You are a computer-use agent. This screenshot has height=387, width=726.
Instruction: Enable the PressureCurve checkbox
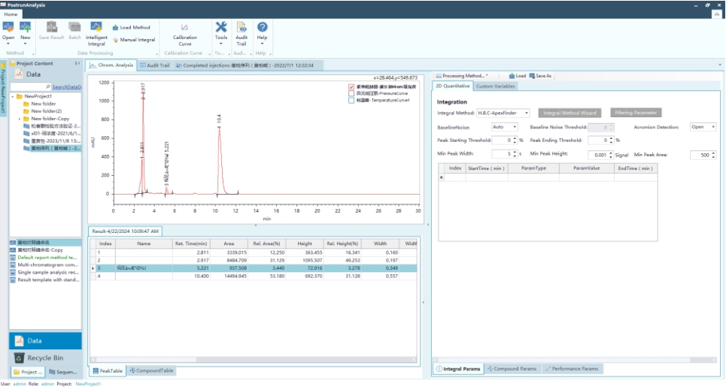click(x=351, y=93)
